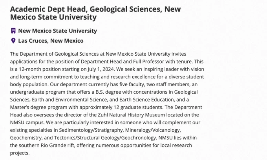Select the New Mexico State University employer label
Viewport: 267px width, 160px height.
point(58,31)
